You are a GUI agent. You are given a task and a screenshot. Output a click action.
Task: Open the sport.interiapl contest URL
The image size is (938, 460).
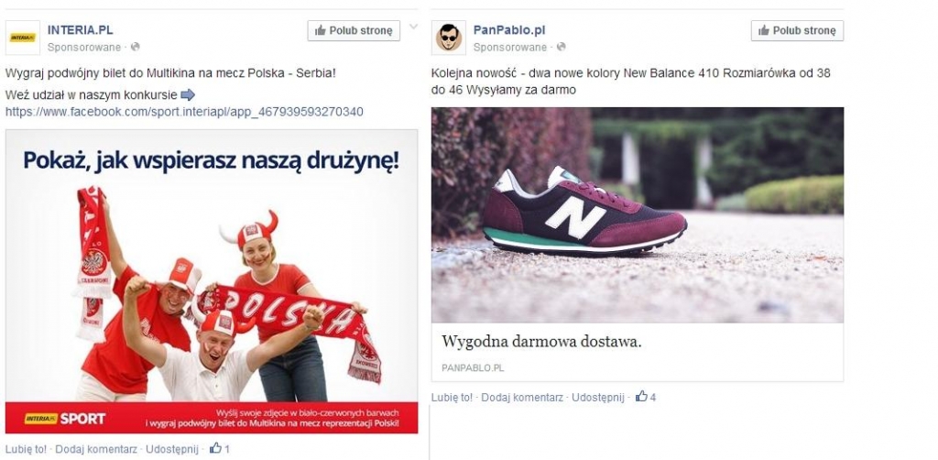pyautogui.click(x=184, y=112)
